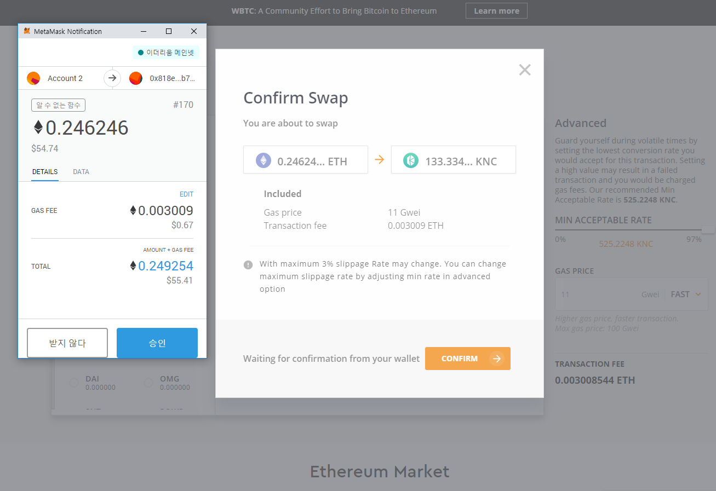Screen dimensions: 716x491
Task: Close the MetaMask Notification window
Action: pos(194,31)
